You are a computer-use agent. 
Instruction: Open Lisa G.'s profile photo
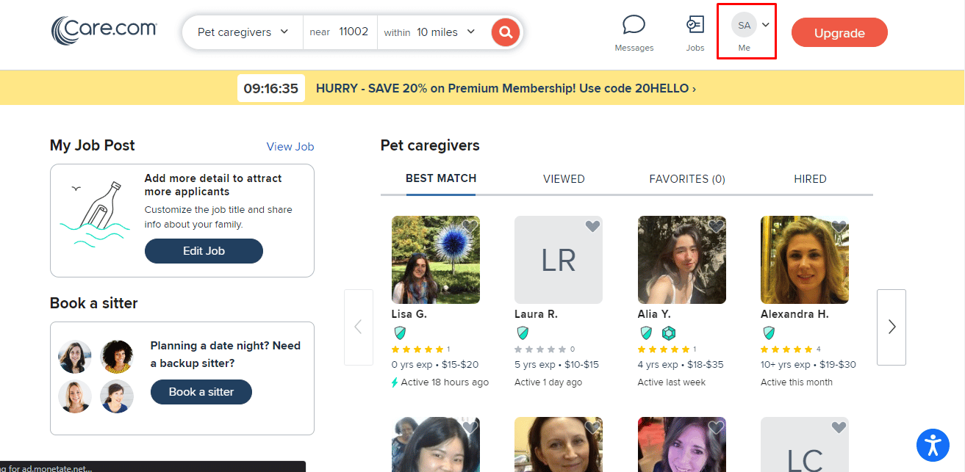point(436,260)
